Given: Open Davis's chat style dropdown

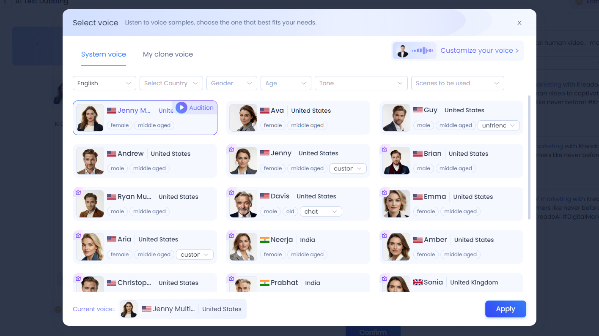Looking at the screenshot, I should pyautogui.click(x=321, y=211).
